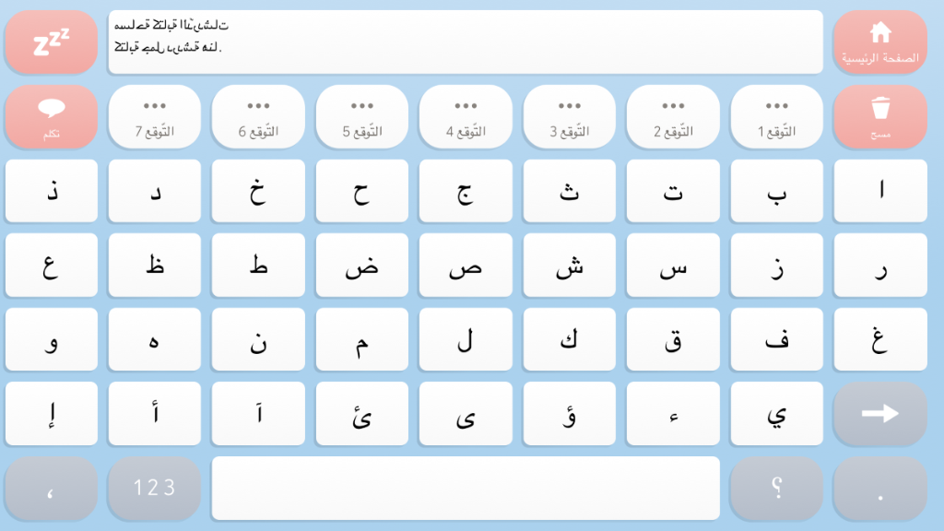Pick prediction slot التوقع 7
The height and width of the screenshot is (531, 944).
154,117
